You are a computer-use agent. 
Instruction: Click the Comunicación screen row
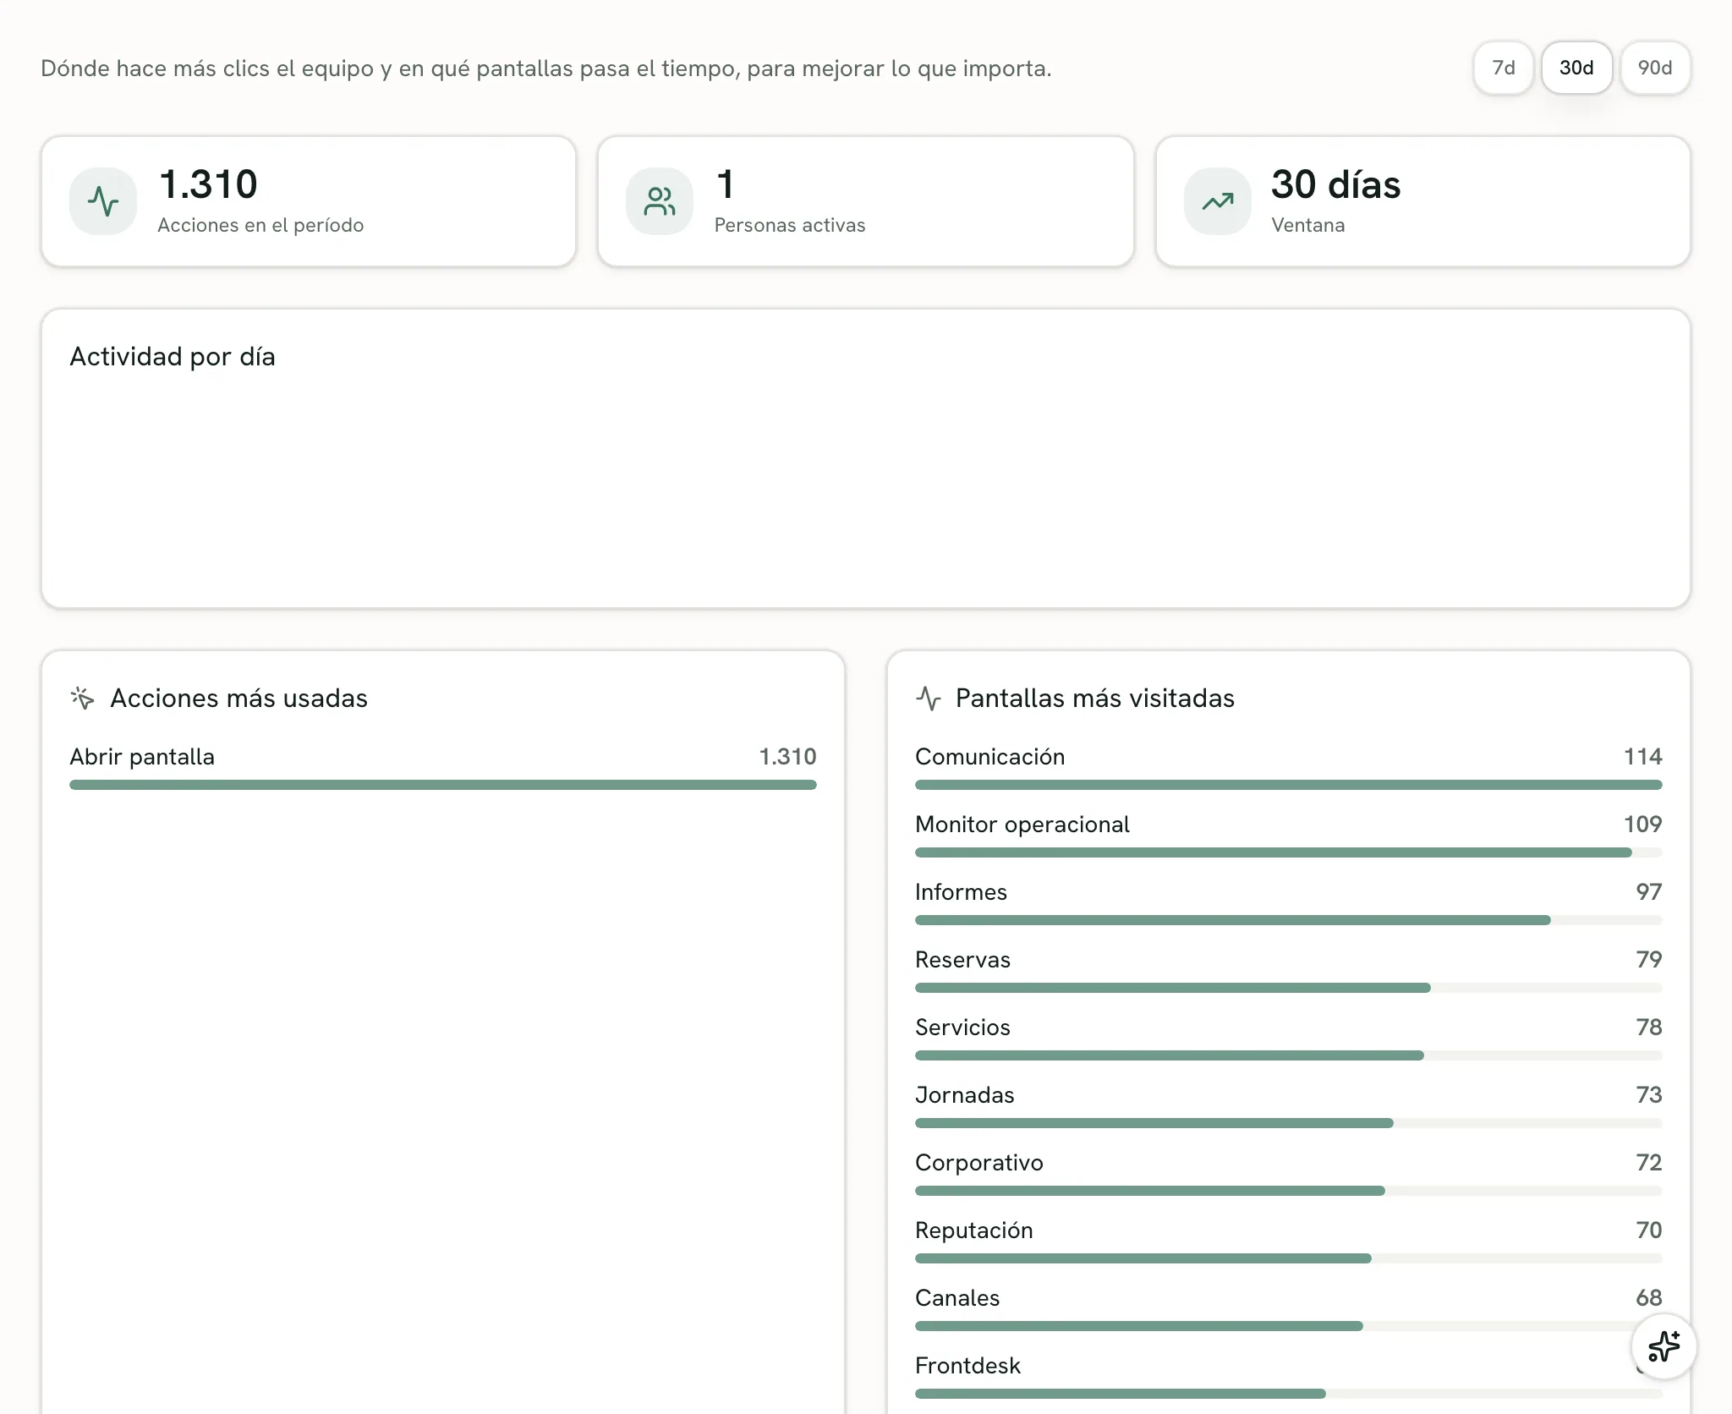(1289, 766)
